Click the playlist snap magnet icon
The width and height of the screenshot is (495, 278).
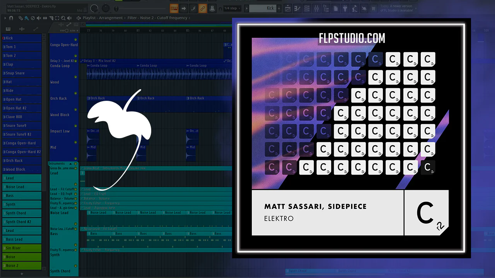coord(11,18)
